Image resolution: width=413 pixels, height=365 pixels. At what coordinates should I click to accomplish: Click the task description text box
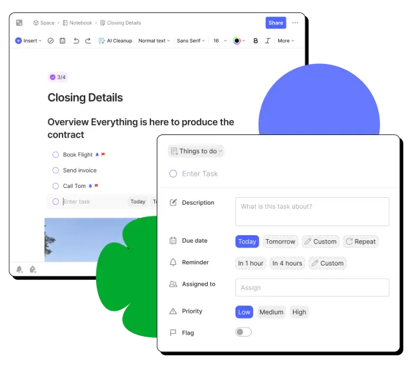point(312,211)
